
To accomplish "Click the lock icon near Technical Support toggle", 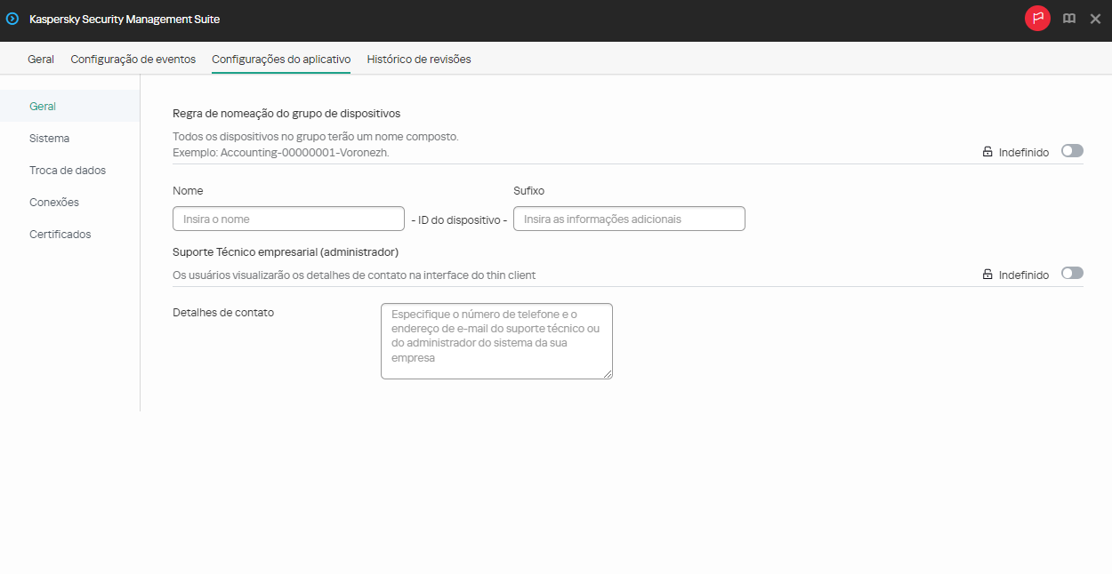I will pos(987,274).
